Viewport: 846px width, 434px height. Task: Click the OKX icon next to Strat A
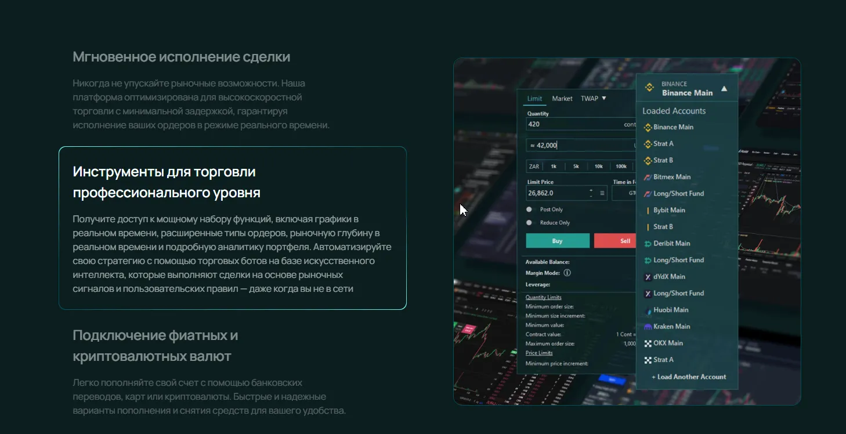tap(648, 360)
